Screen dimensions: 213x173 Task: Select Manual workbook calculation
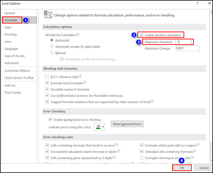click(x=52, y=53)
